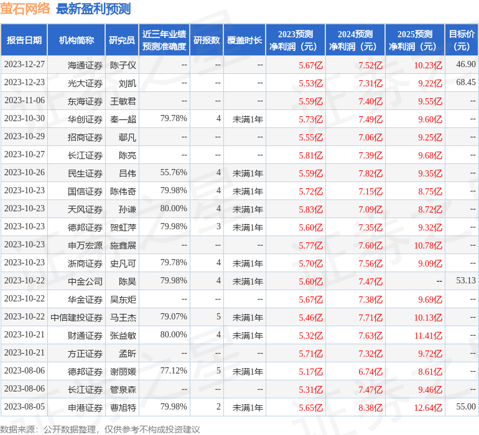Click researcher name 曹旭特
This screenshot has width=479, height=435.
click(123, 407)
